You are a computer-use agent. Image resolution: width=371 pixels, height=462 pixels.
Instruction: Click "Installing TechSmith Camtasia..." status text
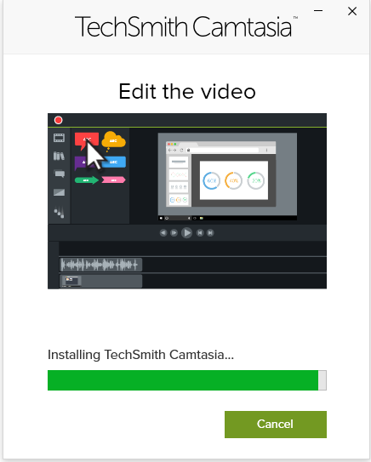140,355
